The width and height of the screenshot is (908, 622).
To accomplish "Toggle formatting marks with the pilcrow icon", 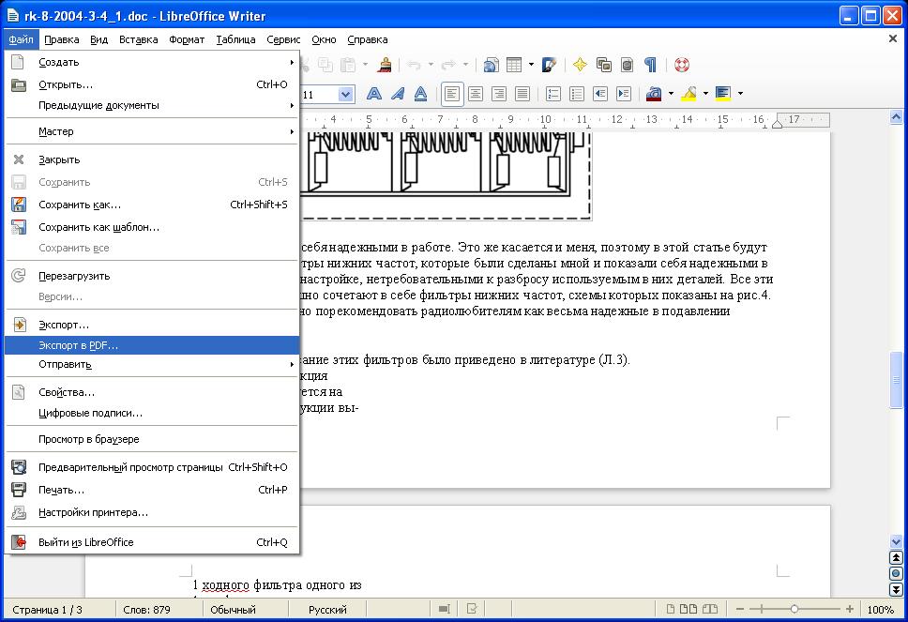I will [649, 65].
